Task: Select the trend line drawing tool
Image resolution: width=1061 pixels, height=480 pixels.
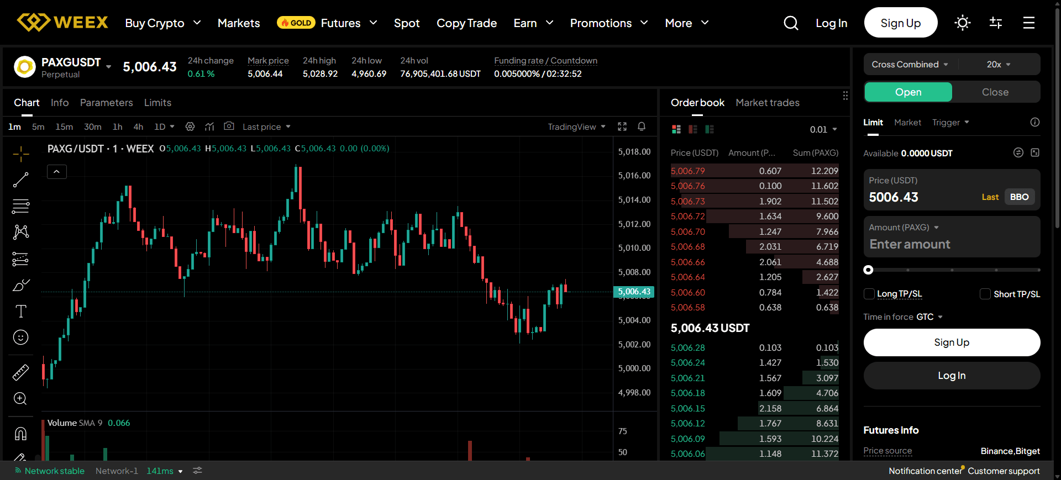Action: pyautogui.click(x=20, y=180)
